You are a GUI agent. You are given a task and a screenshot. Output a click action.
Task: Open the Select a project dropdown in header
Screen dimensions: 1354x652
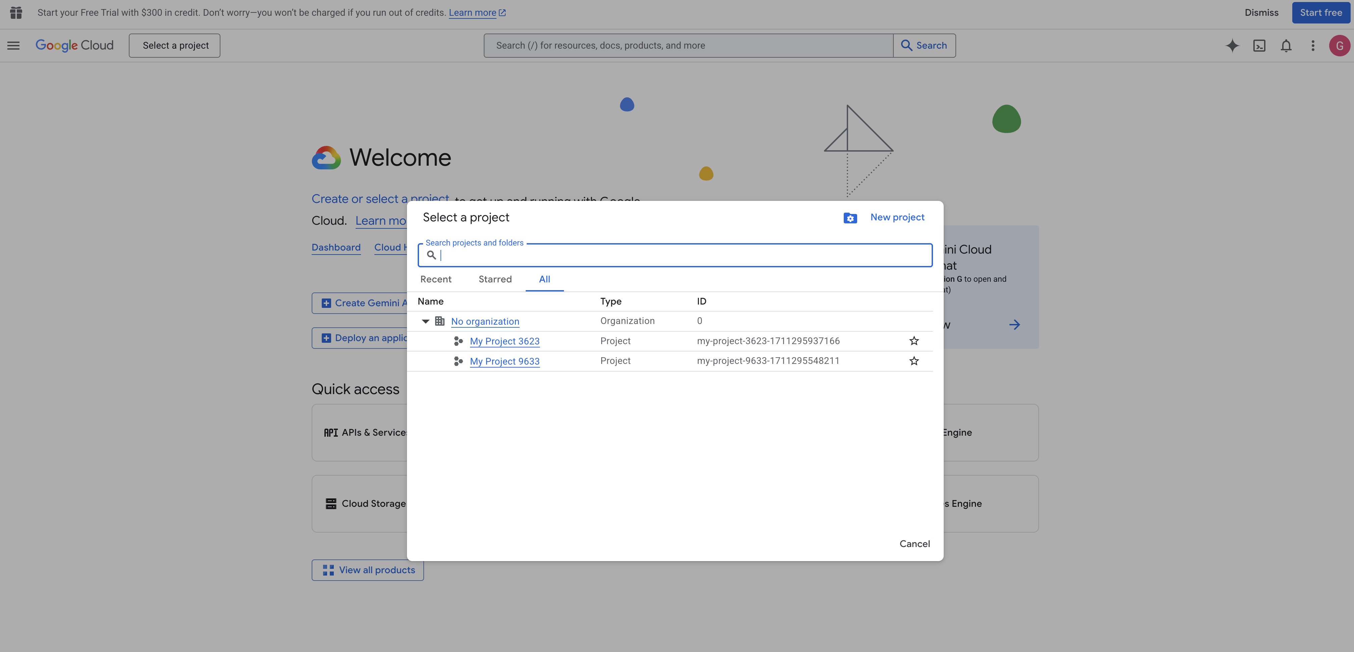[x=174, y=46]
